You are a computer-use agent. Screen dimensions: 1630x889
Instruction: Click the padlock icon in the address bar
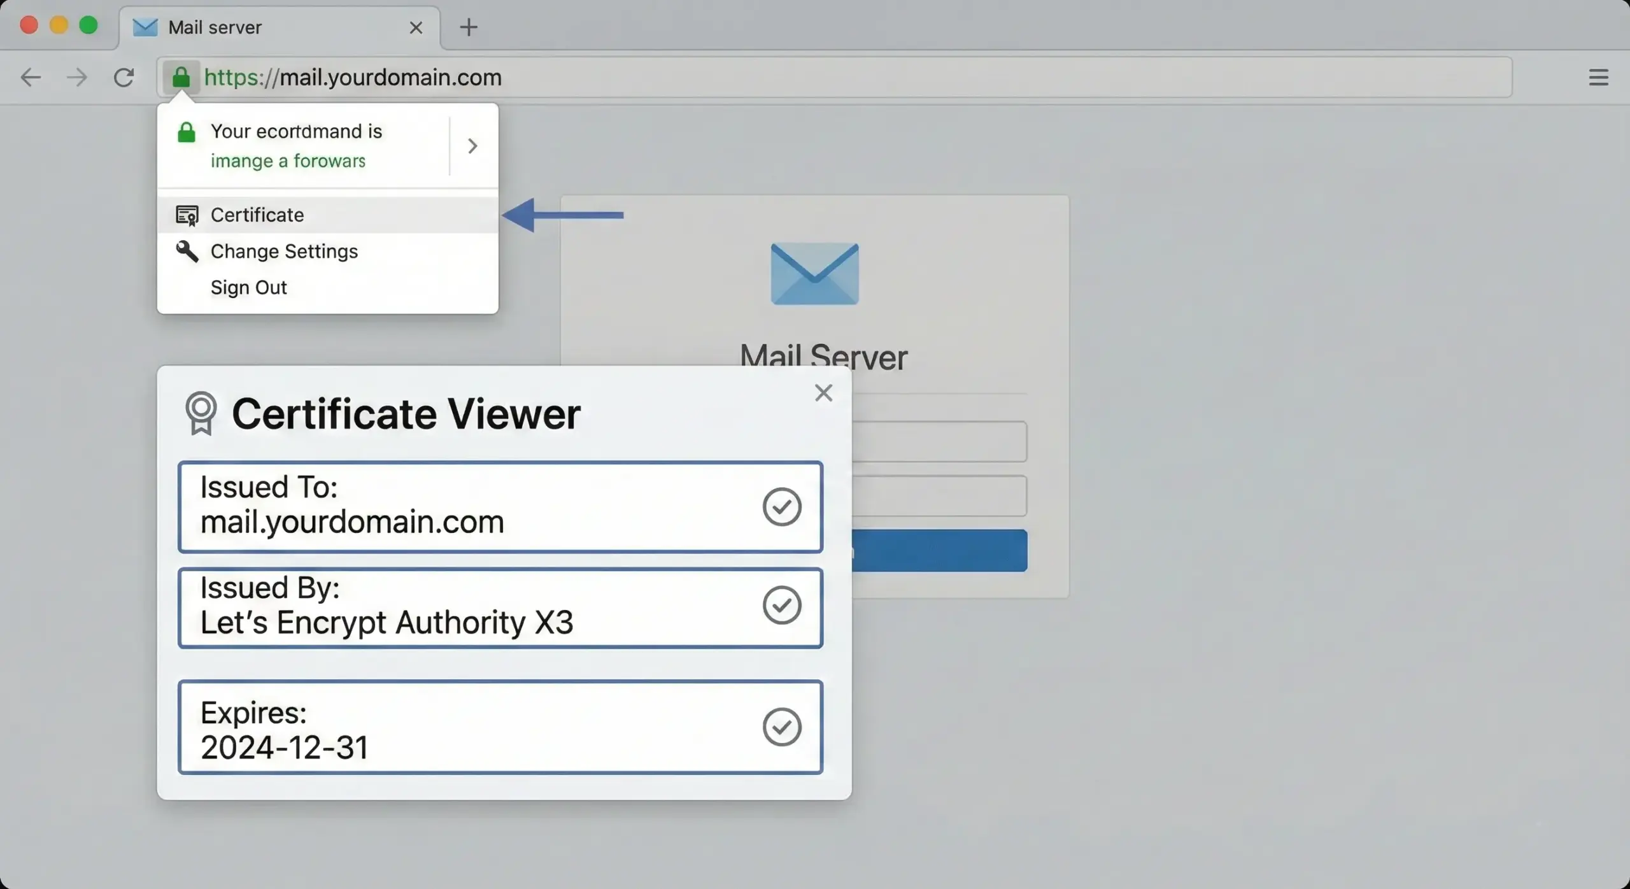click(182, 76)
